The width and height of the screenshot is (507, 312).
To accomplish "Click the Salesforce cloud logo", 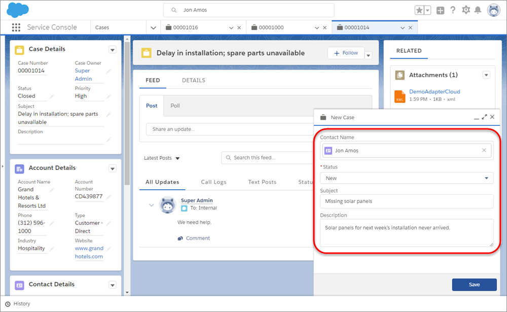I will pyautogui.click(x=18, y=10).
